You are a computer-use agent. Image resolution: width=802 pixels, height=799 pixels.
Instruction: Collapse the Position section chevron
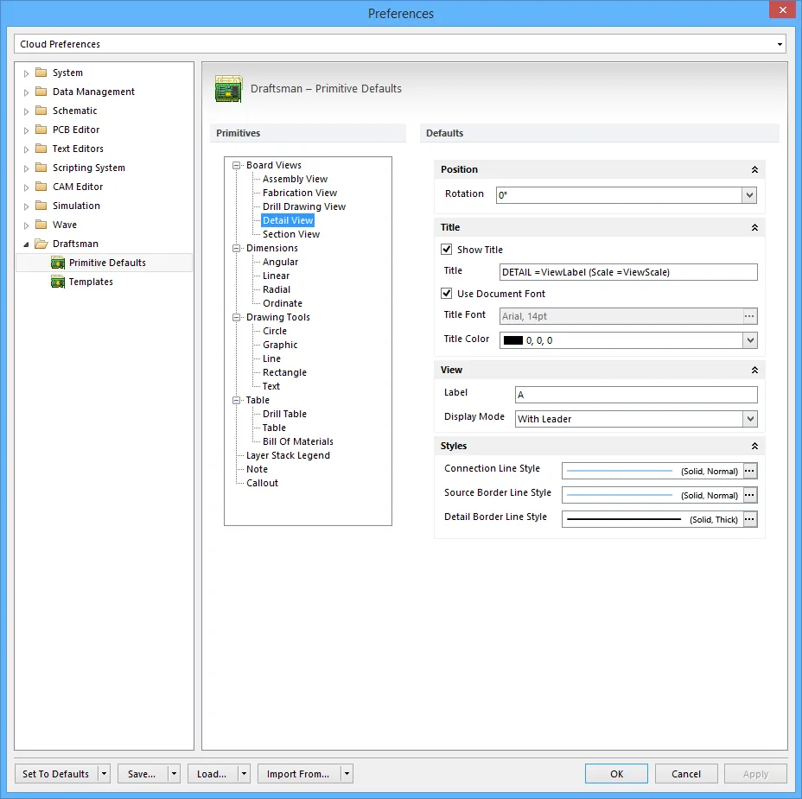(754, 169)
